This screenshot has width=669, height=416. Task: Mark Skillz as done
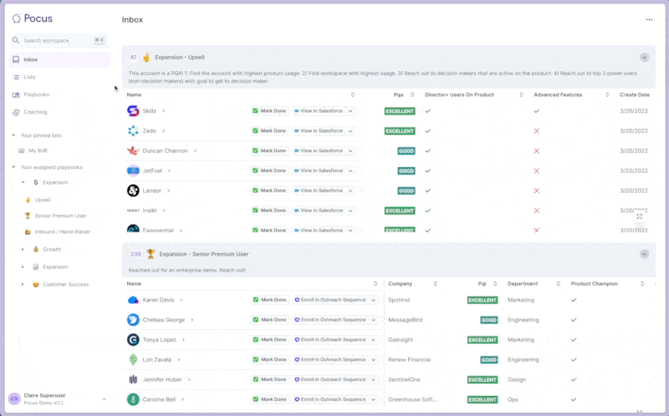tap(269, 111)
